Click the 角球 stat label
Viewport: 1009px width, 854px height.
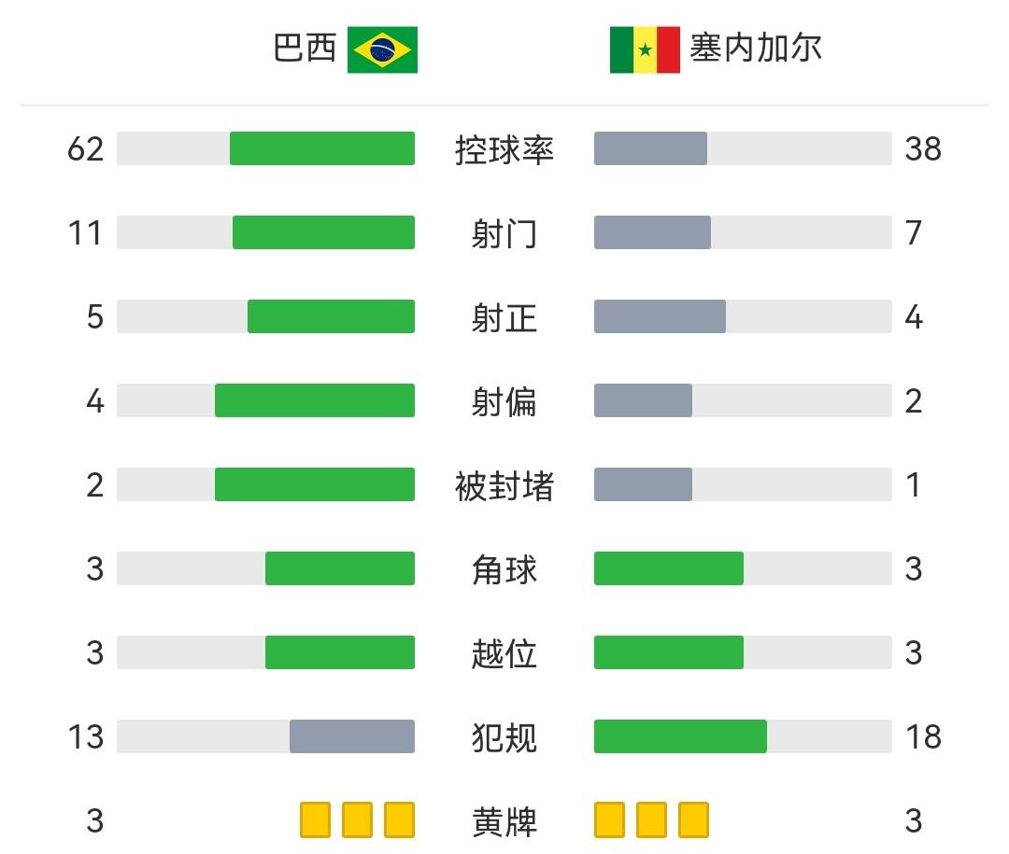pos(504,569)
